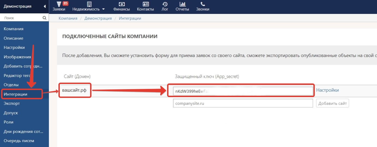Expand the Недвижимость dropdown arrow
The width and height of the screenshot is (377, 147).
tap(103, 9)
